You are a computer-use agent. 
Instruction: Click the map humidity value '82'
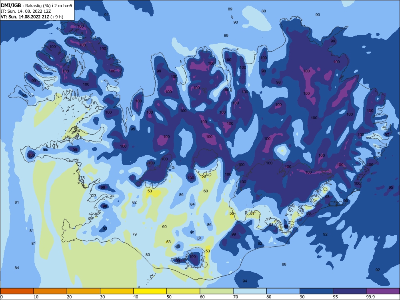(134, 202)
